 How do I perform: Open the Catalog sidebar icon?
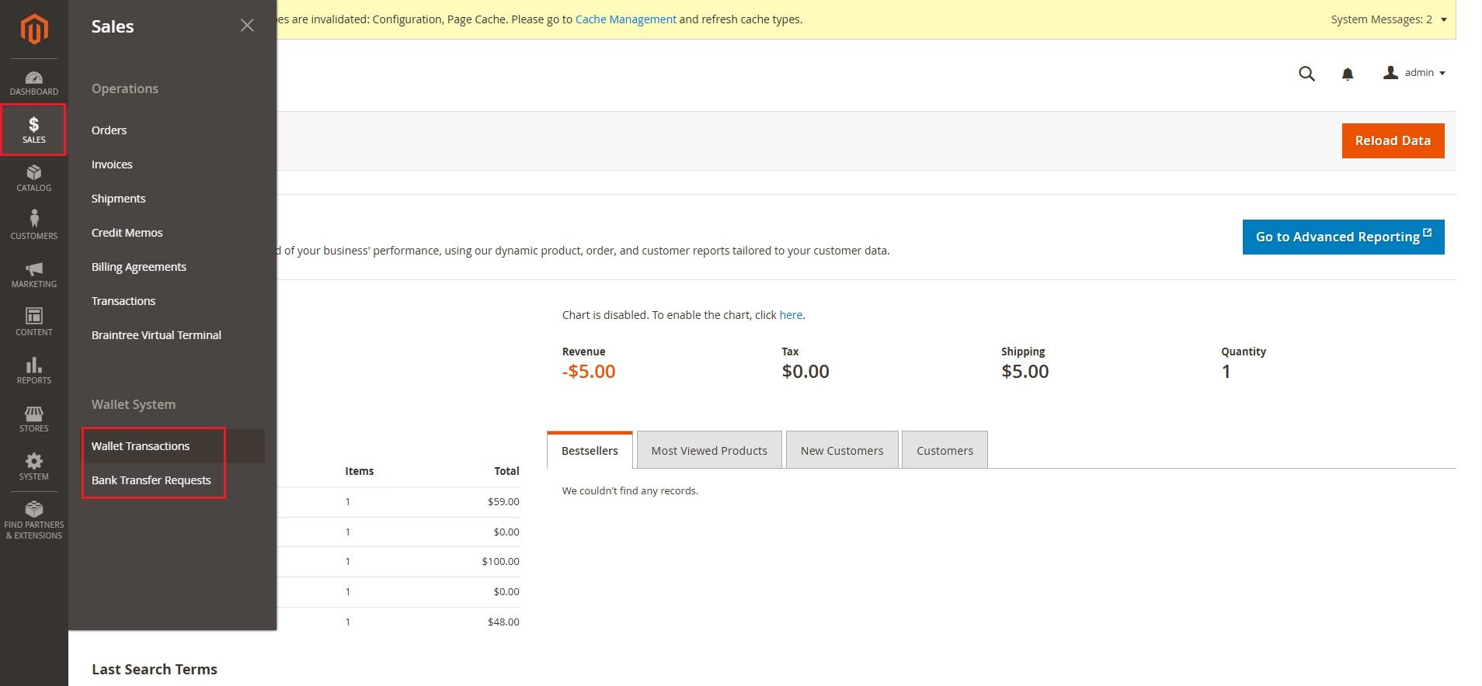tap(33, 178)
